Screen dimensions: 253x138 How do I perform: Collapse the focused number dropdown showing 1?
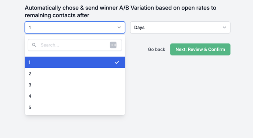75,28
